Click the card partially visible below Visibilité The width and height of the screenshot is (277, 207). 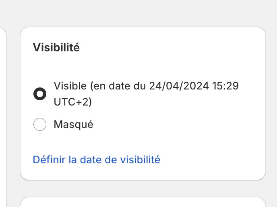143,202
